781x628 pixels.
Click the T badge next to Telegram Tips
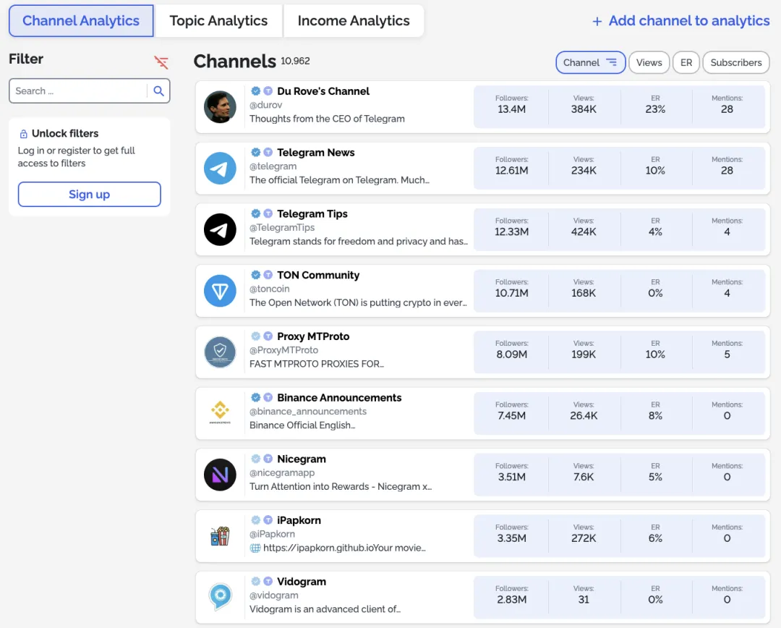(x=268, y=213)
